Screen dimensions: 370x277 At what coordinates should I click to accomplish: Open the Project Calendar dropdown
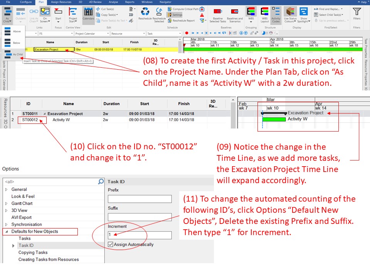(x=108, y=33)
